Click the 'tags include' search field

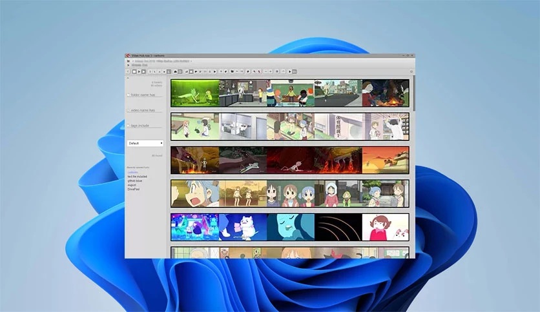(147, 126)
